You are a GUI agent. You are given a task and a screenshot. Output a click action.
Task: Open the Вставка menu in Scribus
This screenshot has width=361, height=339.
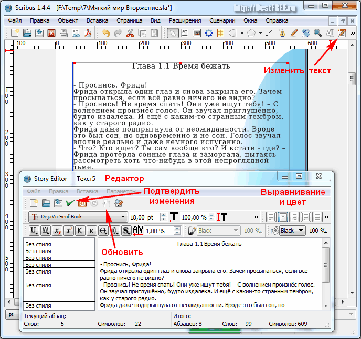click(98, 20)
